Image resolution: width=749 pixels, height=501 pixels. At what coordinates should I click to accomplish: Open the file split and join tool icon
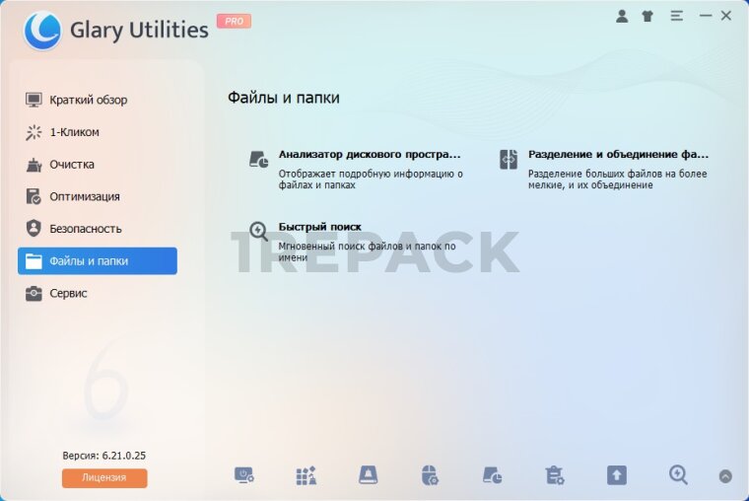(509, 159)
